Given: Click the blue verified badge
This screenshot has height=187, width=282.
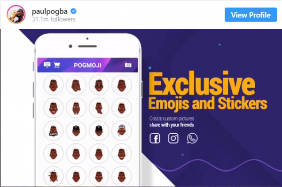Looking at the screenshot, I should click(x=73, y=11).
